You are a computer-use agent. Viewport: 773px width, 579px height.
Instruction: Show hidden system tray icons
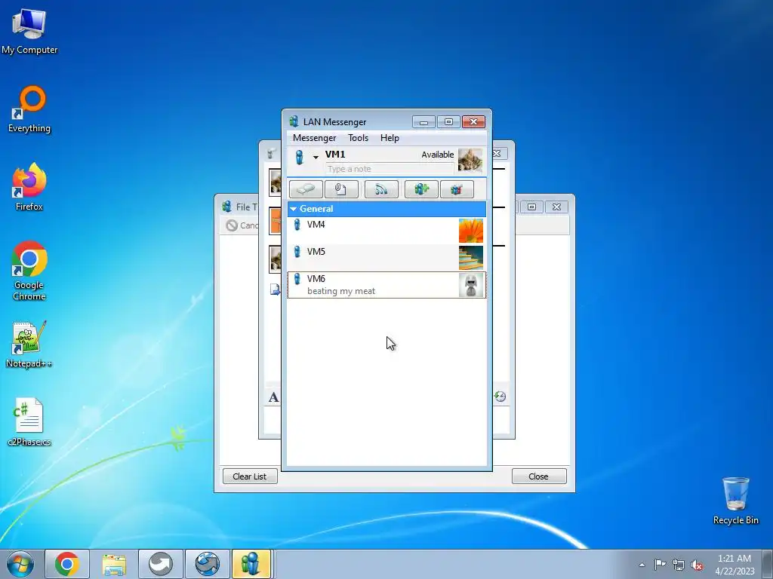[642, 565]
